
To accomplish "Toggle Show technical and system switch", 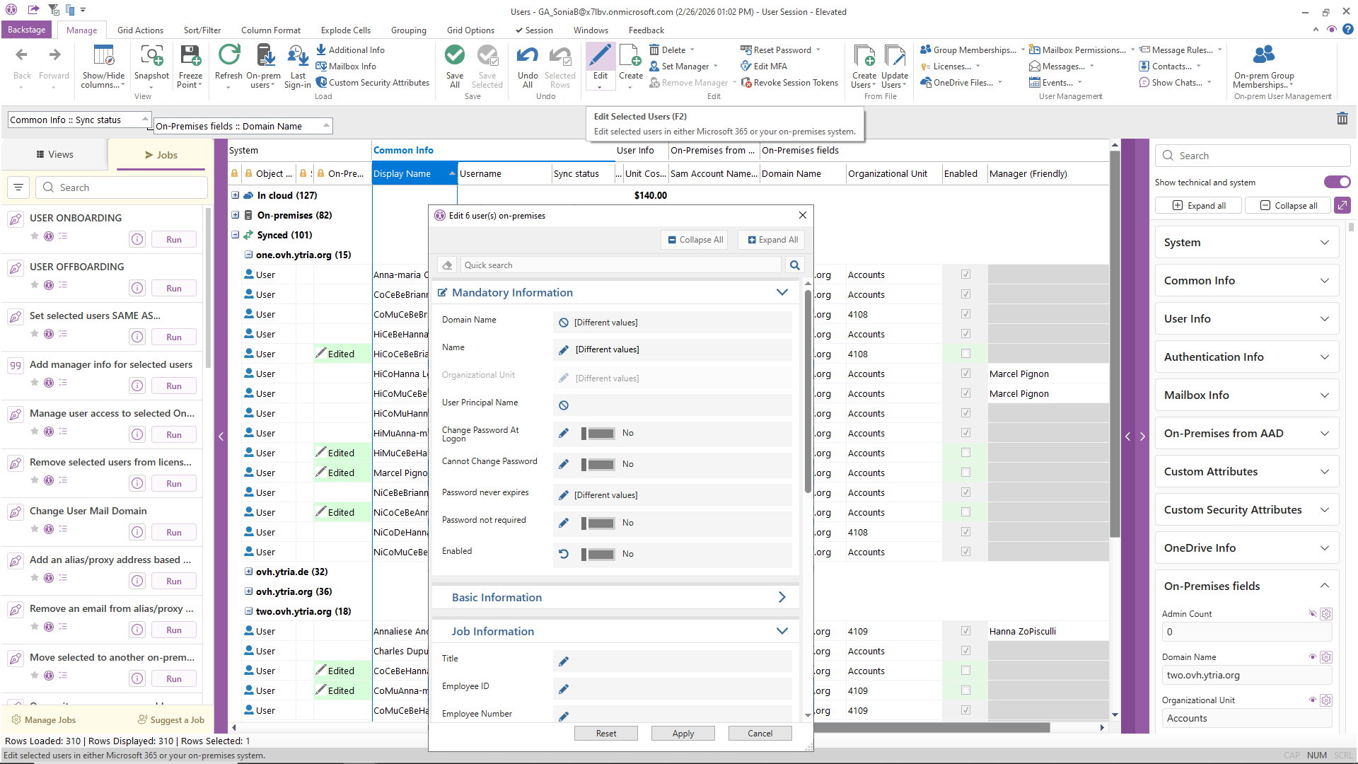I will pyautogui.click(x=1337, y=183).
